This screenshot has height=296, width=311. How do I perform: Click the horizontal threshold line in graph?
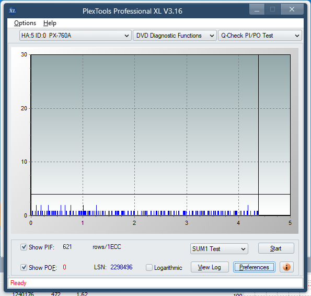point(160,194)
